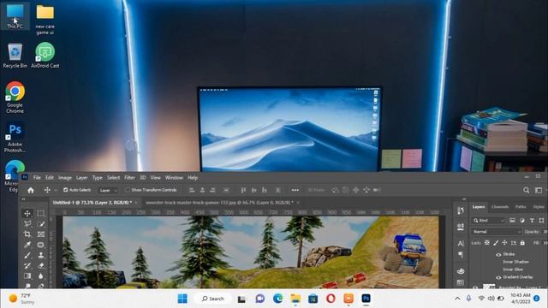Click the pixel layer filter icon
This screenshot has height=308, width=548.
pyautogui.click(x=512, y=221)
